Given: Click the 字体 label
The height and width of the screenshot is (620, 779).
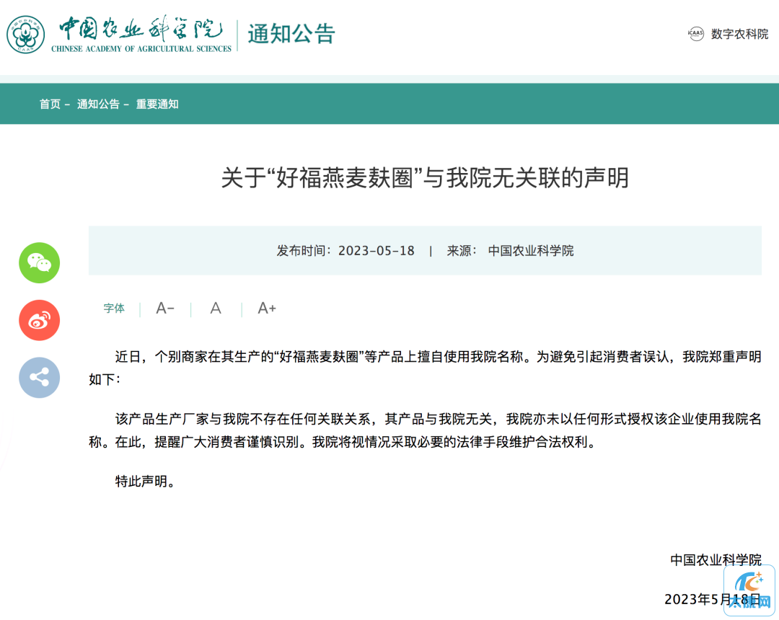Looking at the screenshot, I should pyautogui.click(x=114, y=309).
